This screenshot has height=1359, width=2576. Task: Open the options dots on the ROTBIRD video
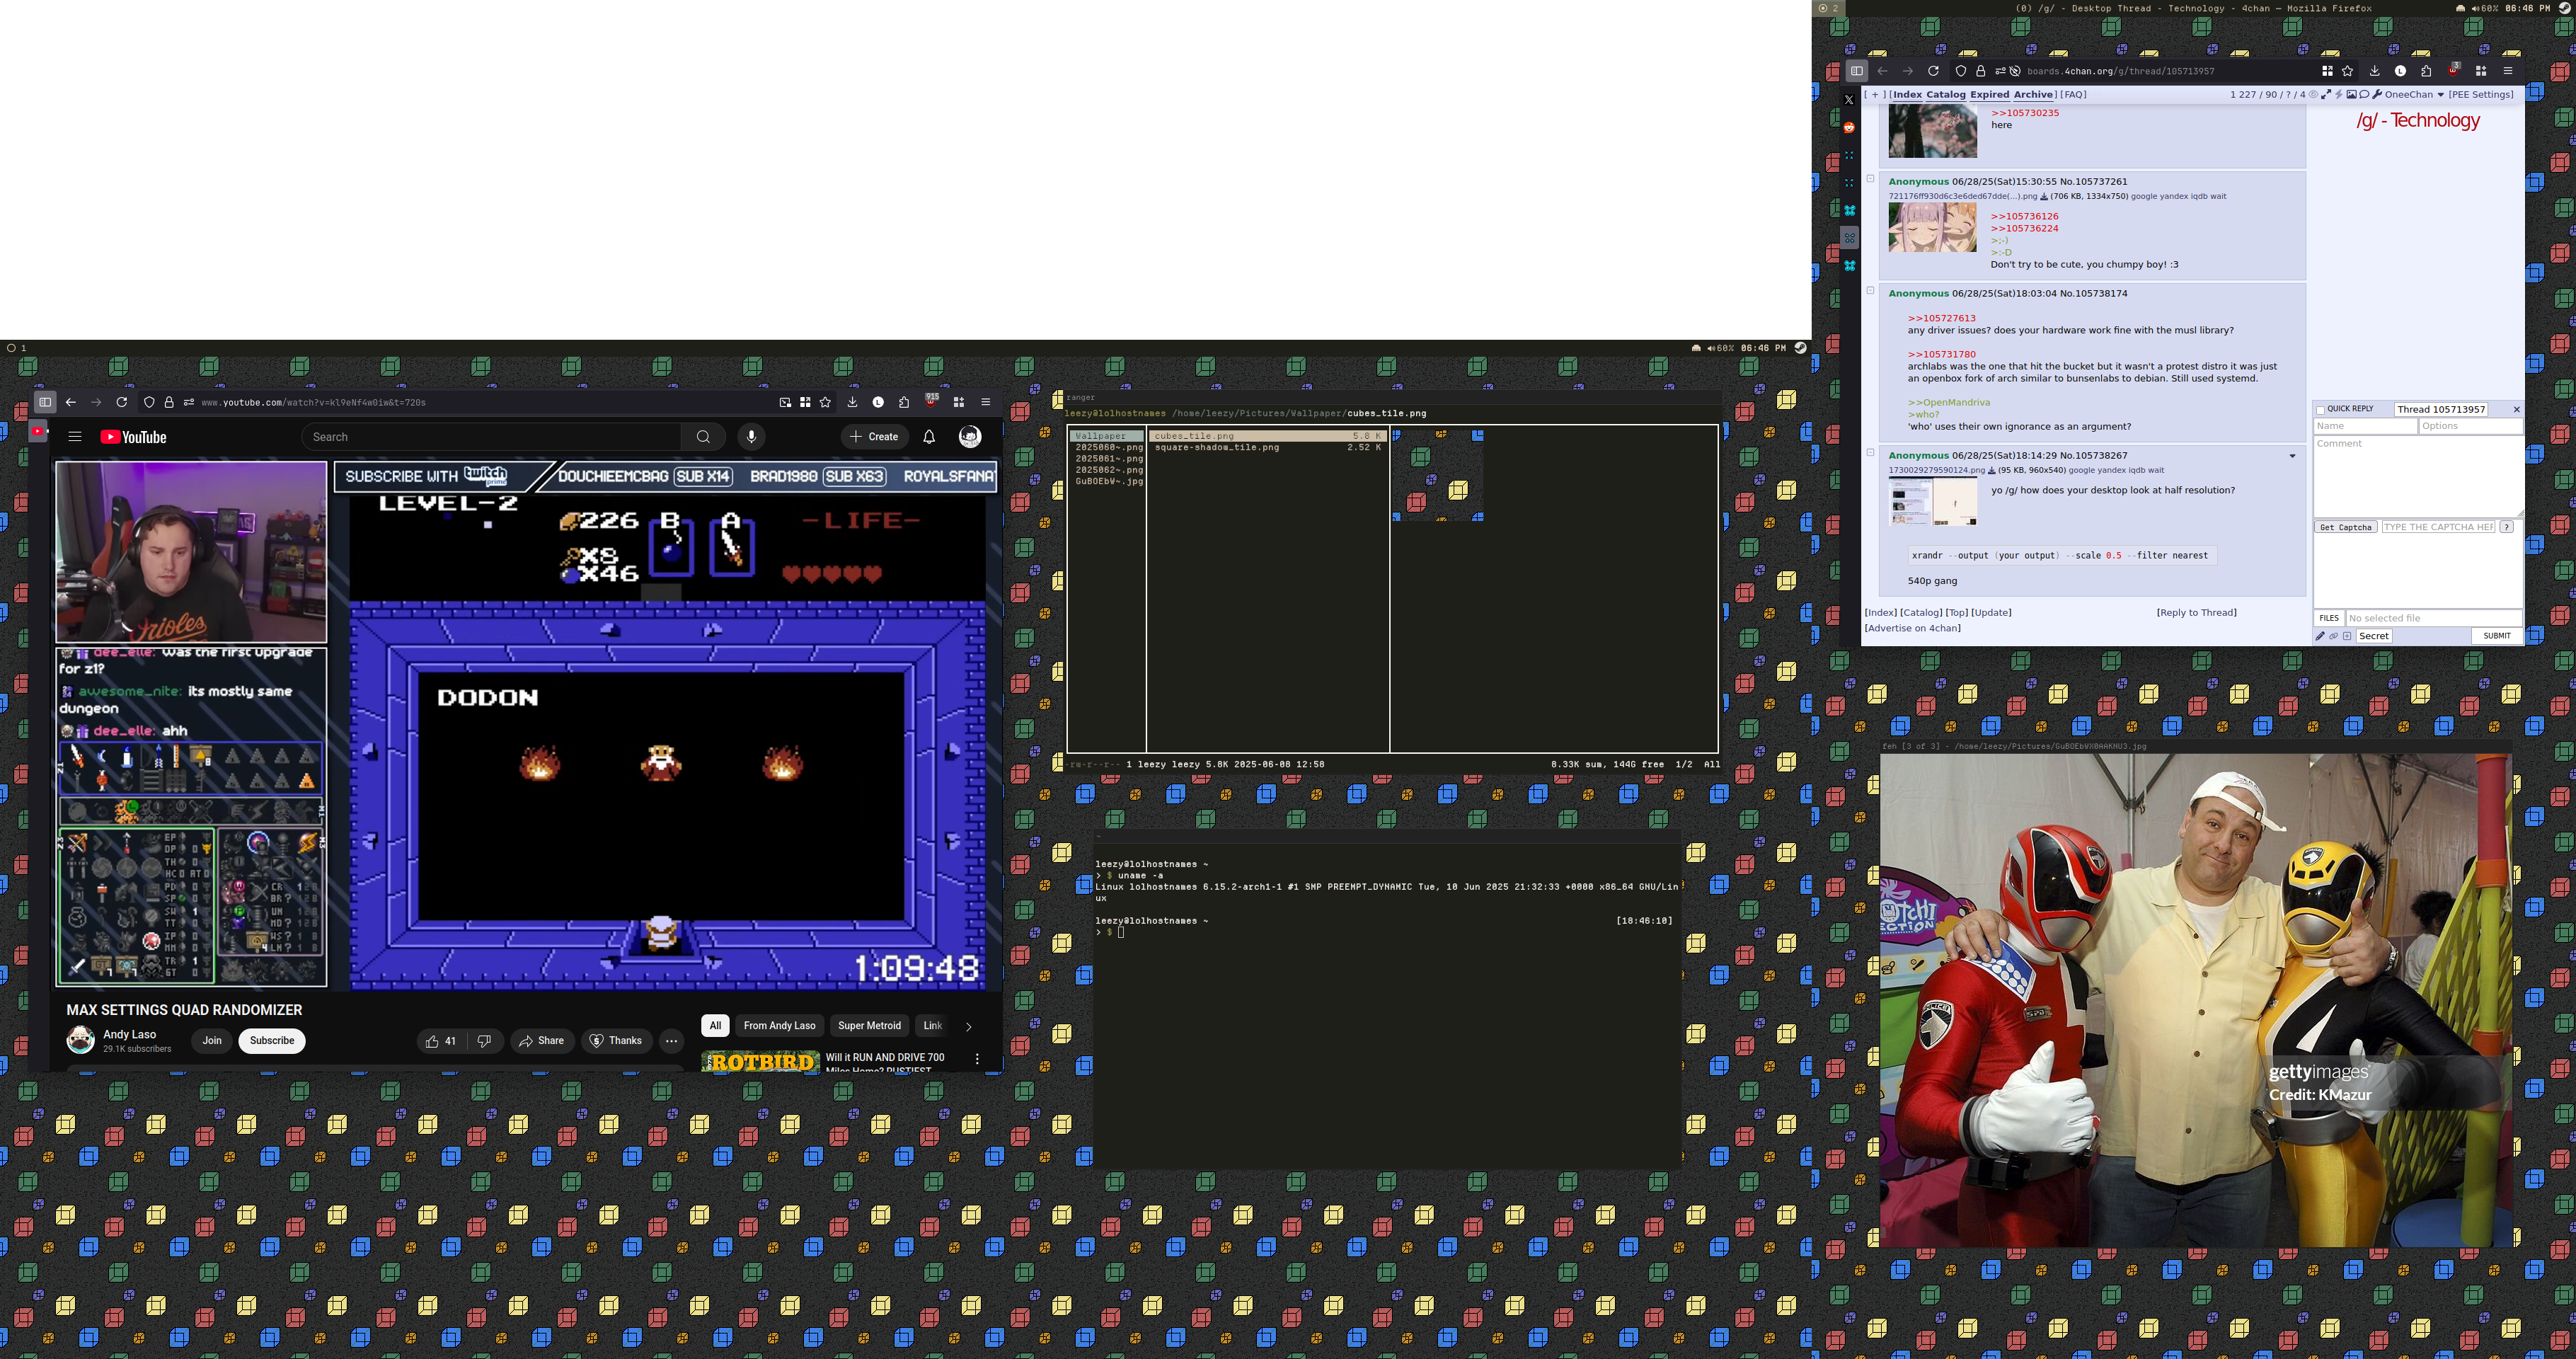coord(977,1059)
